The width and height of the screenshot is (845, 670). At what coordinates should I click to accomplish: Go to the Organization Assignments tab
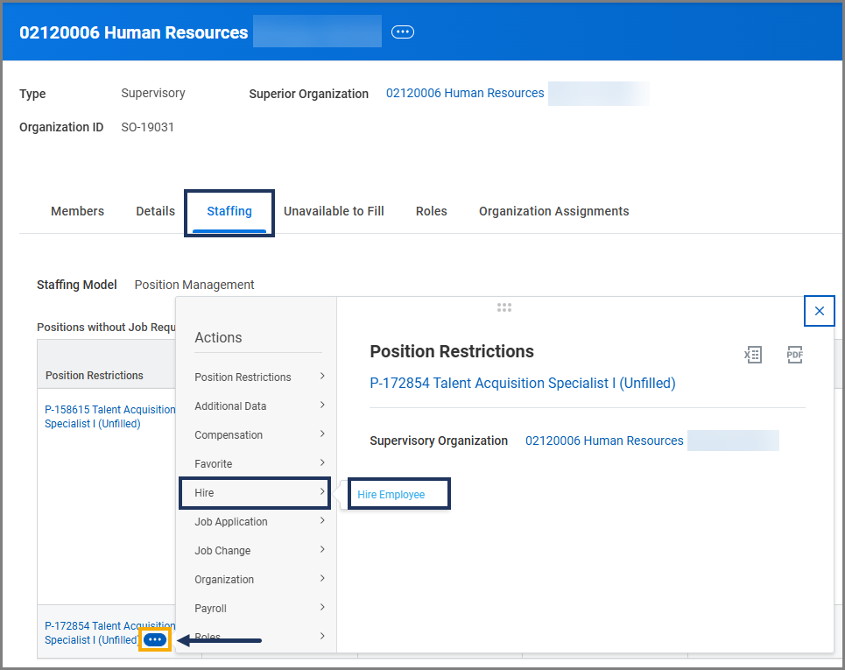[x=553, y=211]
